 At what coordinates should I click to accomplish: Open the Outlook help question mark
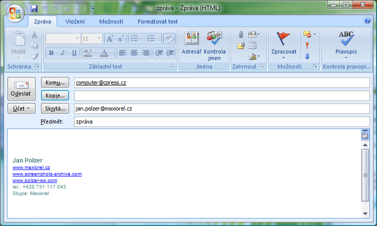(367, 20)
